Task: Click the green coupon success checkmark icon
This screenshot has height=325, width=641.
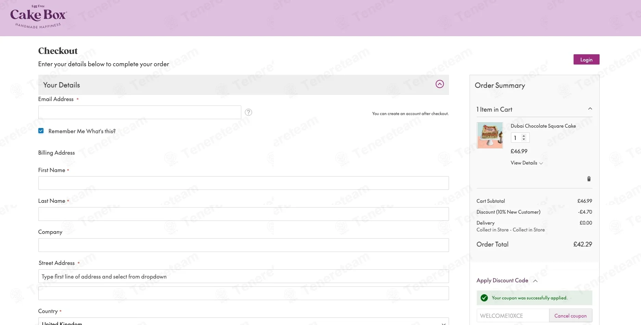Action: (x=484, y=298)
